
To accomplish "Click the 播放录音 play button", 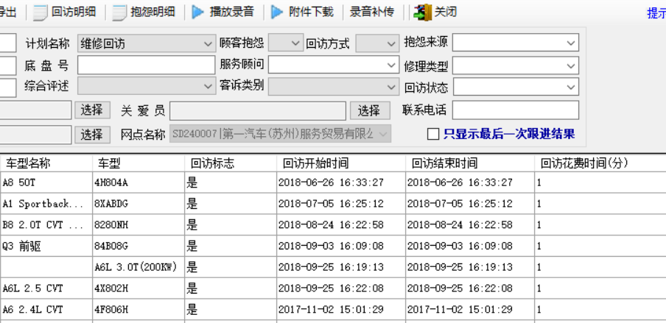I will tap(223, 12).
